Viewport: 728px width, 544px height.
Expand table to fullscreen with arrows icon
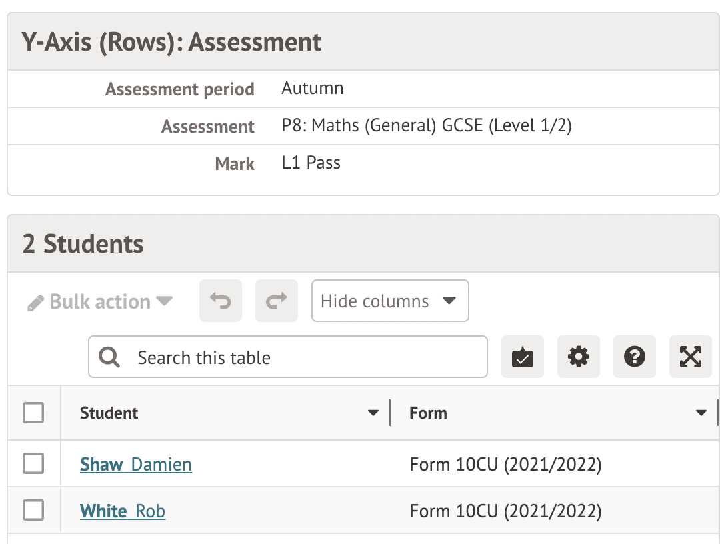pyautogui.click(x=691, y=357)
